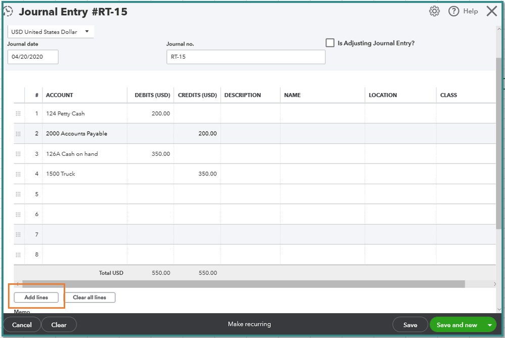
Task: Click the Help question mark icon
Action: click(x=453, y=11)
